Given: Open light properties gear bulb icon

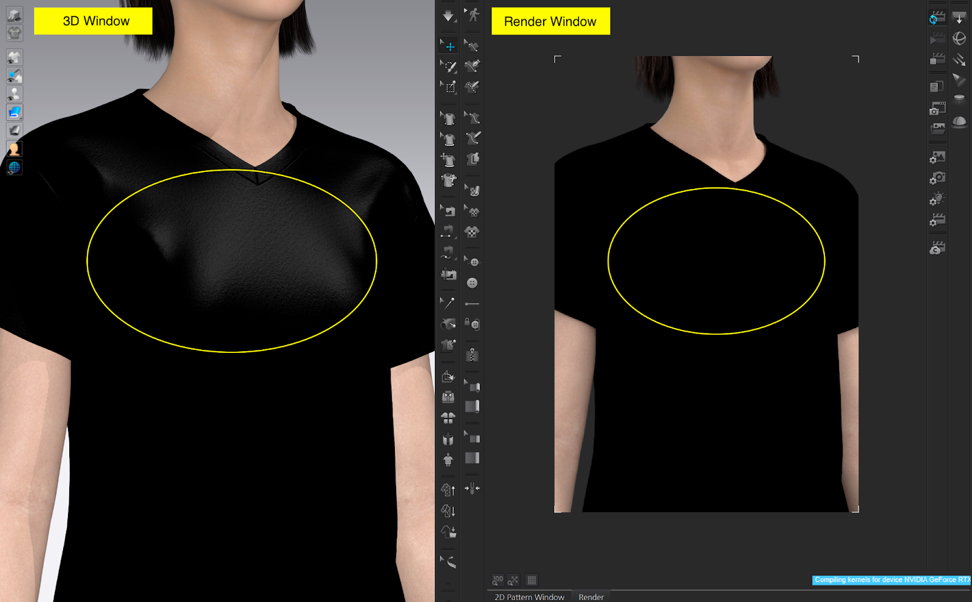Looking at the screenshot, I should point(937,199).
